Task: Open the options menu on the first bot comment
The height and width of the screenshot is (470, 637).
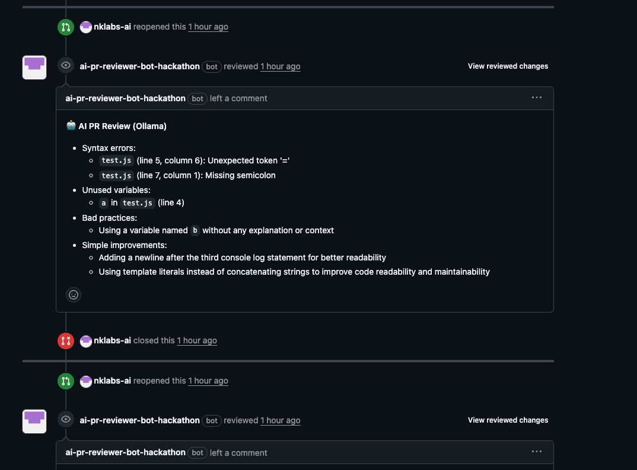Action: point(537,97)
